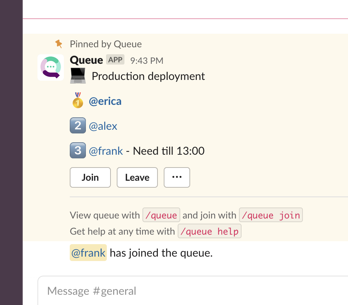Click the Leave button
Viewport: 348px width, 305px height.
point(137,177)
